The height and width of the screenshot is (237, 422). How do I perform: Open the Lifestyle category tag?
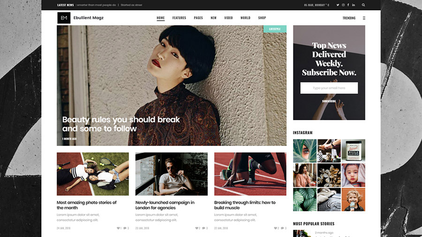click(x=275, y=29)
